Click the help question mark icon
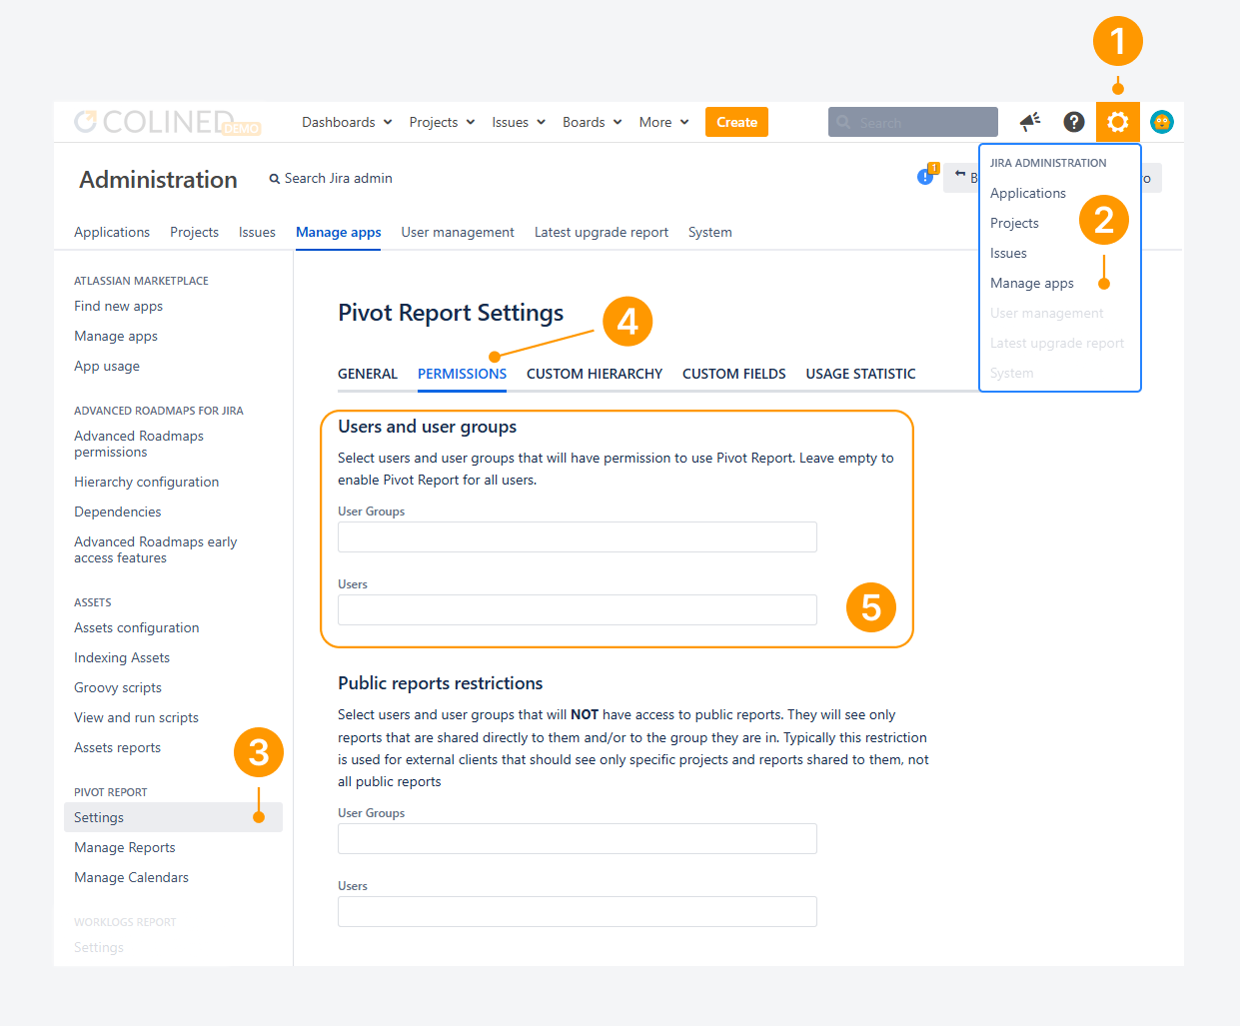 pos(1073,122)
